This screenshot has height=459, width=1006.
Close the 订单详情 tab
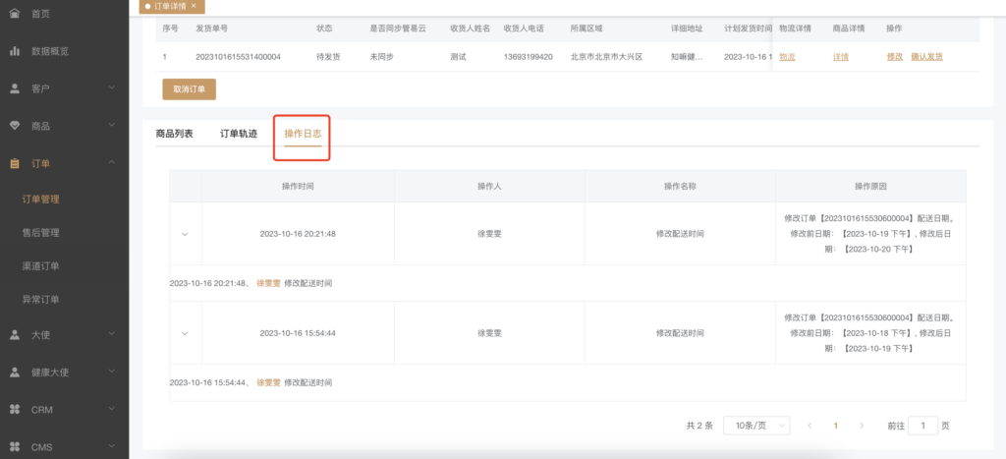click(194, 6)
